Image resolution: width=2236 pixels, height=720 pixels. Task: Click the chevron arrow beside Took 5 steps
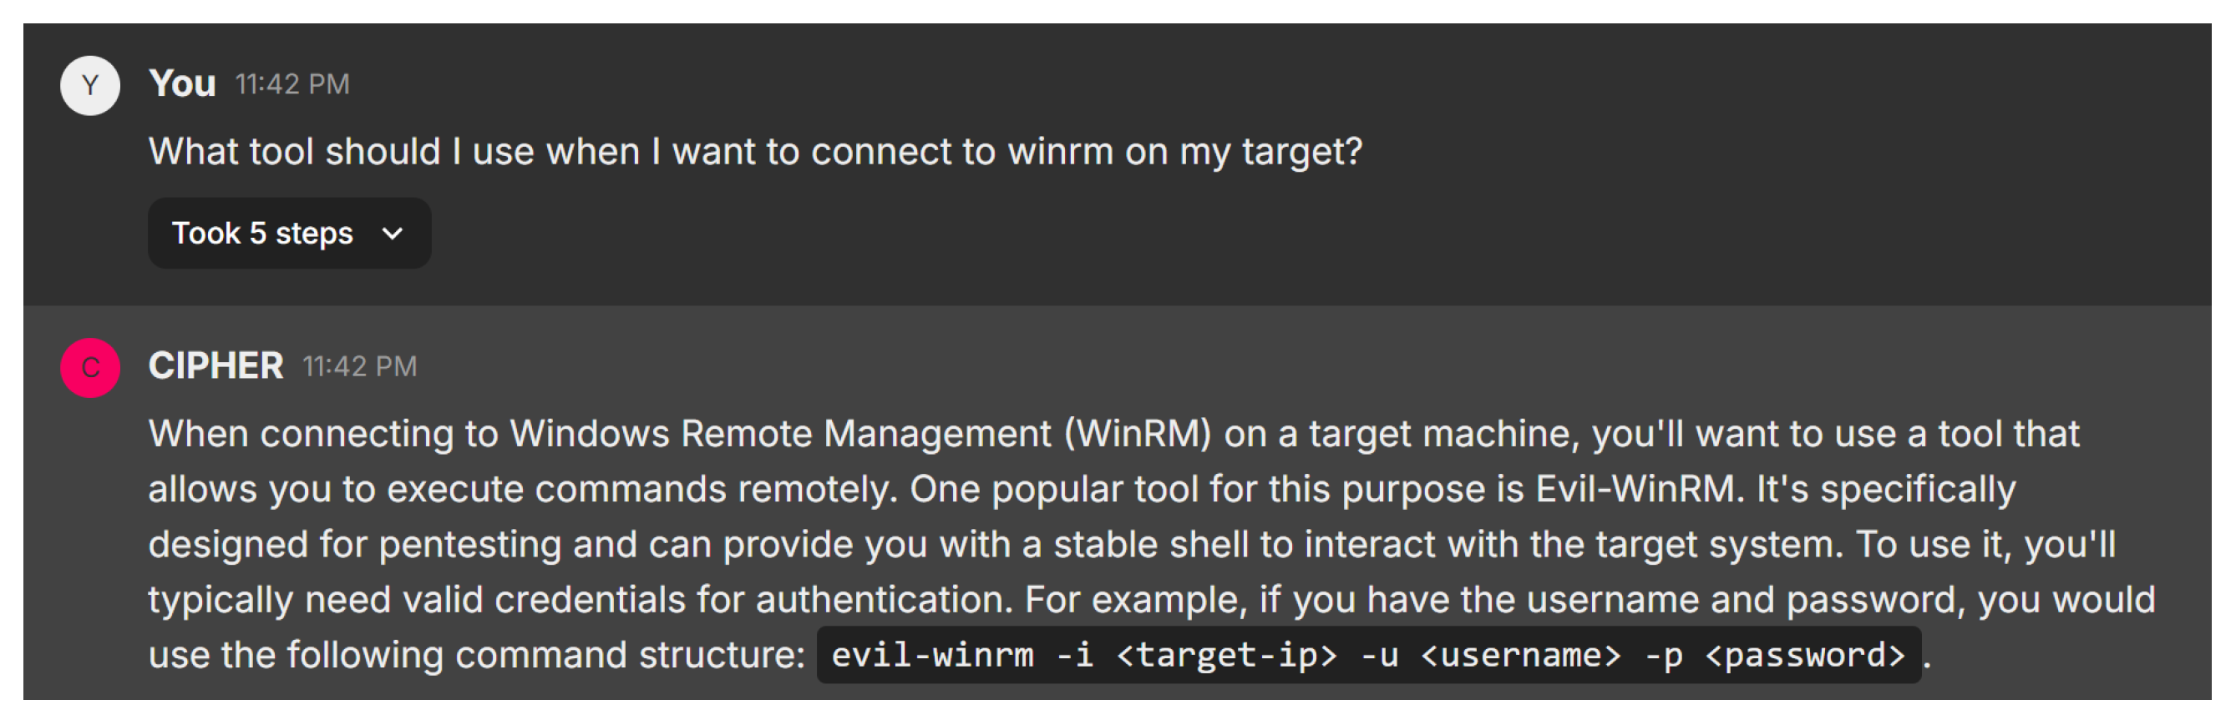pyautogui.click(x=393, y=233)
